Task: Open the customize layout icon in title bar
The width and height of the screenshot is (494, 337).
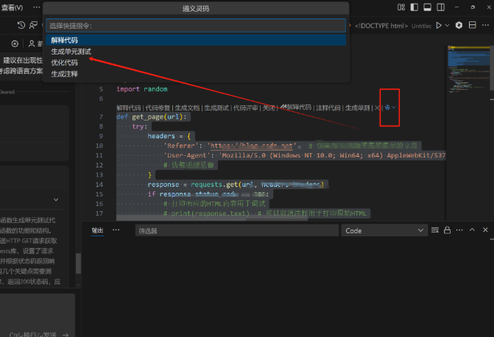Action: click(401, 7)
